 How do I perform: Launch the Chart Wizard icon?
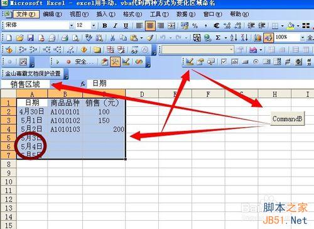[257, 38]
